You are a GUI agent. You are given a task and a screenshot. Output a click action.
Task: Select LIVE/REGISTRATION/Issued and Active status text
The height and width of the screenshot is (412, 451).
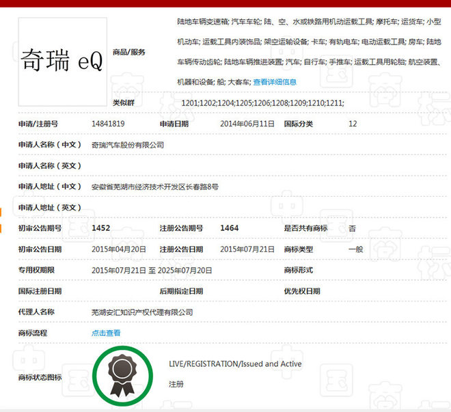(235, 364)
